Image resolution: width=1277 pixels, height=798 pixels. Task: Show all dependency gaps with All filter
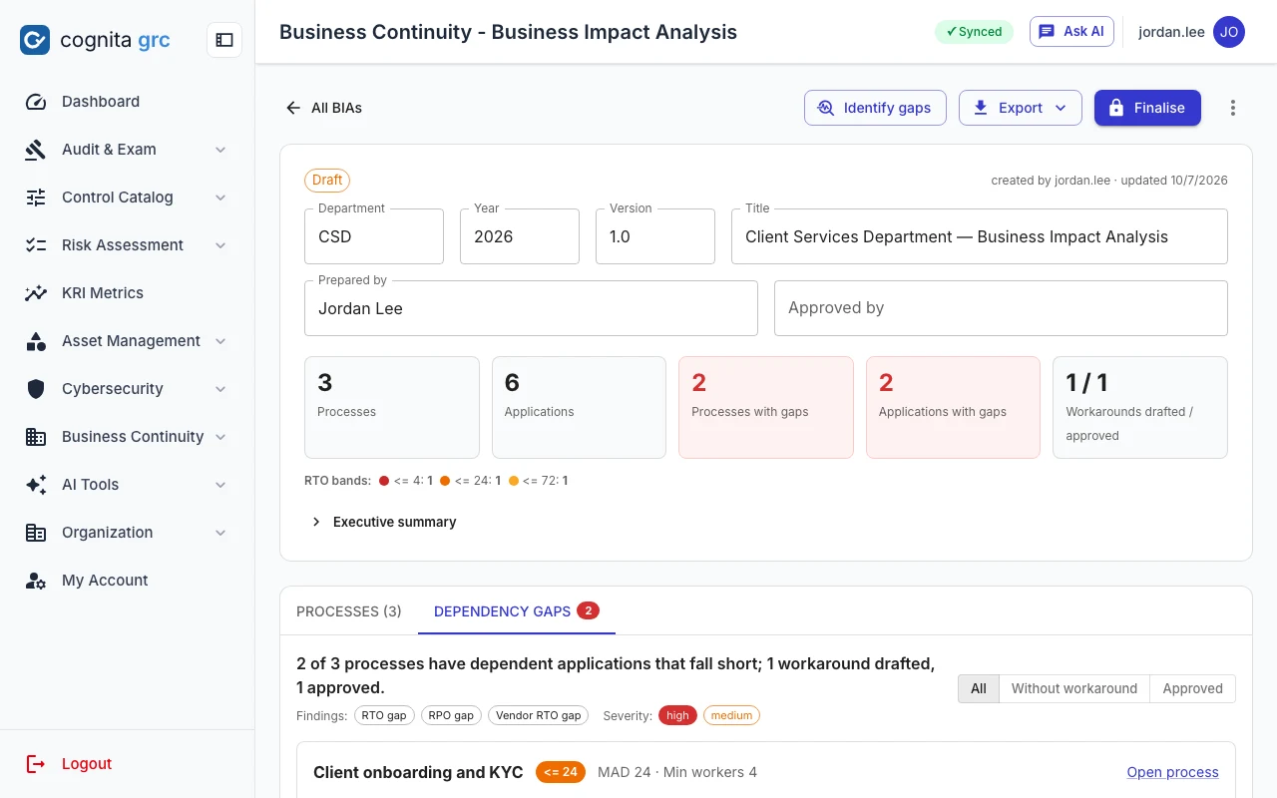pyautogui.click(x=979, y=688)
